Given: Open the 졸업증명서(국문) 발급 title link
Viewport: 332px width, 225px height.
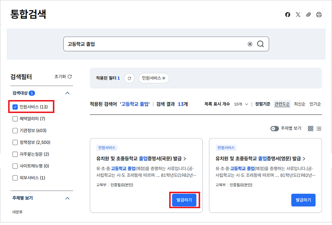Looking at the screenshot, I should [x=141, y=159].
